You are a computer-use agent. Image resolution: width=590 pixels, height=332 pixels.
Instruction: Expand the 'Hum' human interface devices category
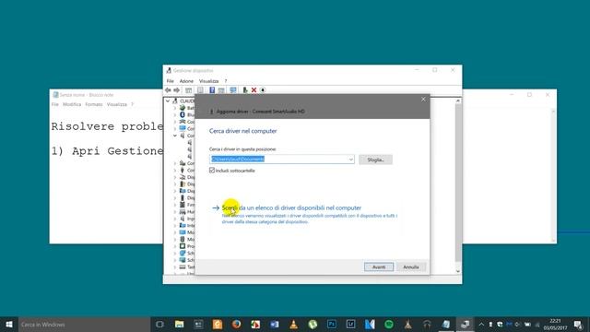coord(175,211)
